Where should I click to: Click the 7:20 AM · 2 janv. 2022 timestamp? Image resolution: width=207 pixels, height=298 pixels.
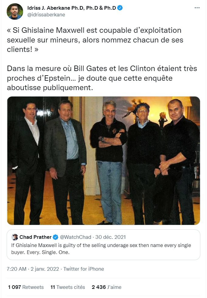[x=33, y=269]
